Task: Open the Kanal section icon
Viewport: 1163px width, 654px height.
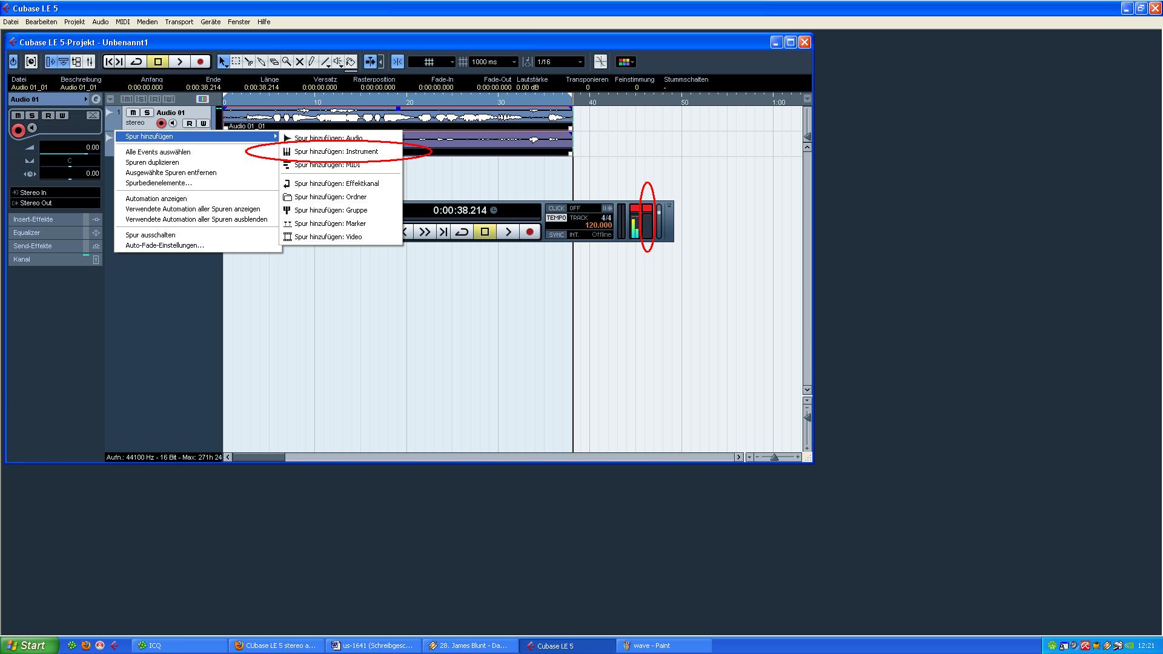Action: (x=96, y=259)
